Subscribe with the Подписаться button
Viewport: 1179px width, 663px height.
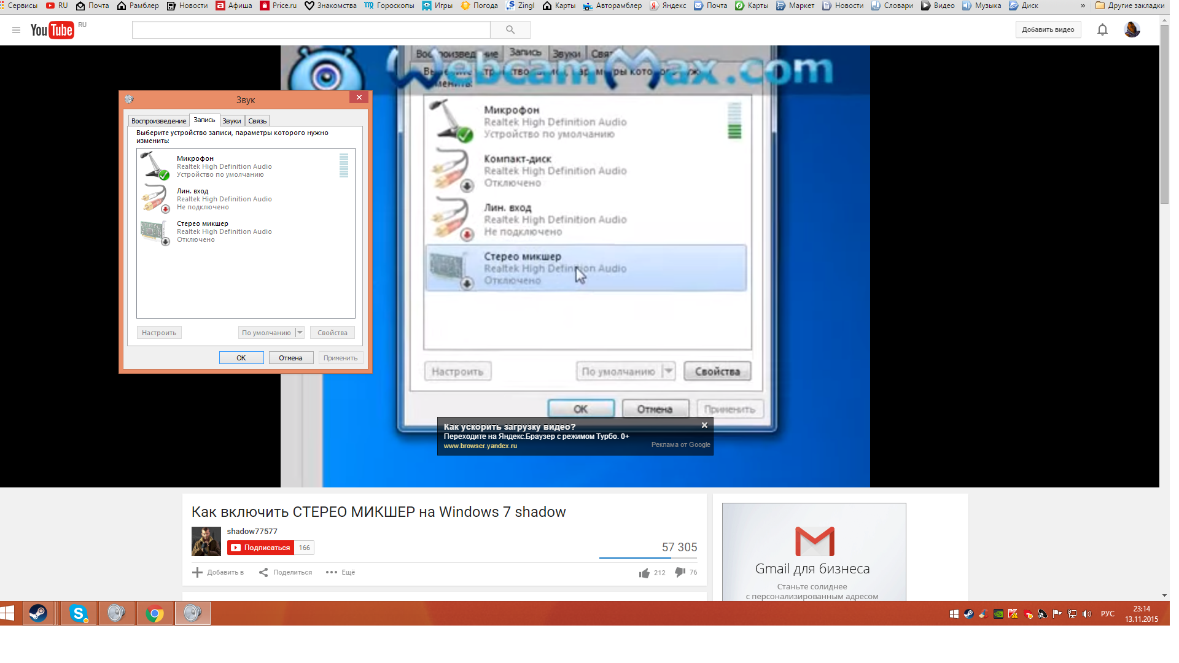(261, 548)
